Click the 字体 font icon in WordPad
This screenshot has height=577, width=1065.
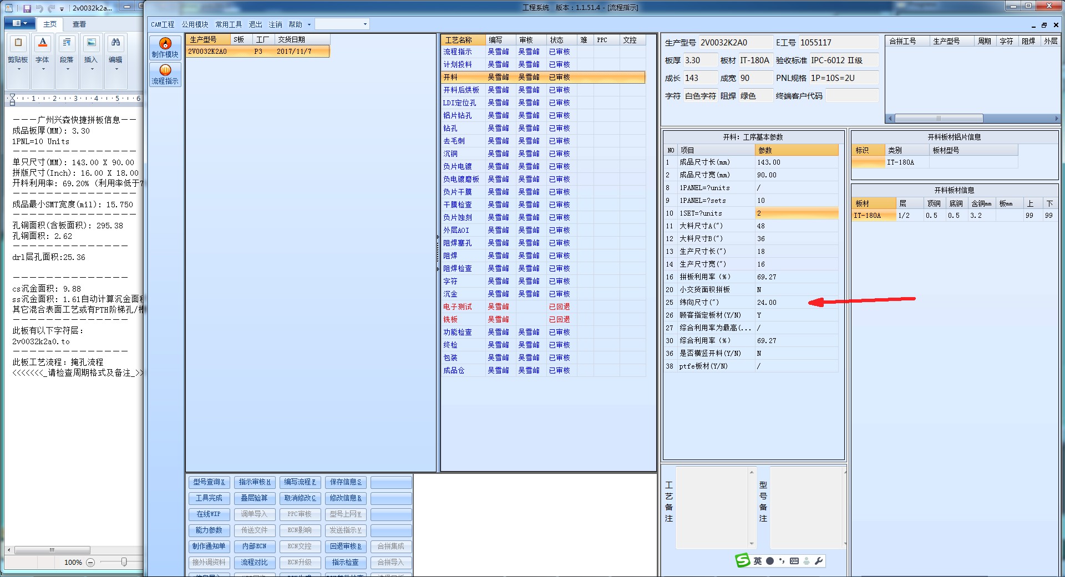[43, 43]
